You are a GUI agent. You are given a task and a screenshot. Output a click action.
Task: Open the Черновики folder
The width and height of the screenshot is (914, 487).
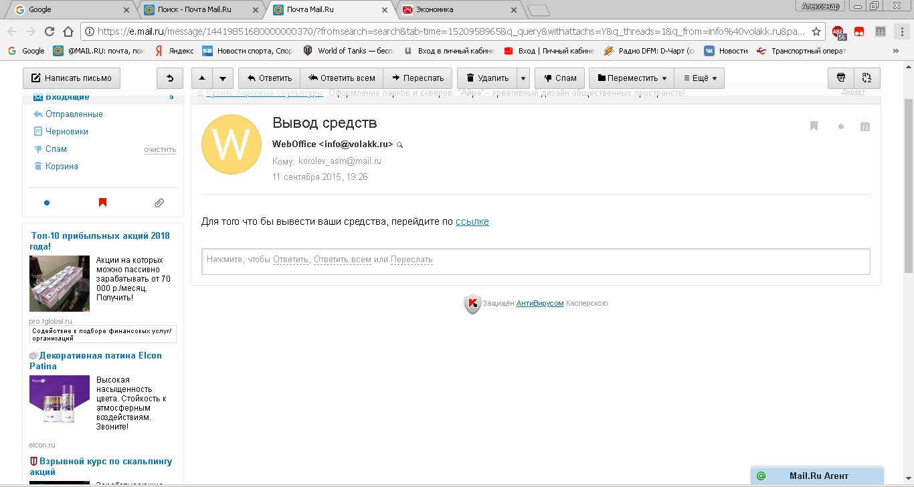66,132
